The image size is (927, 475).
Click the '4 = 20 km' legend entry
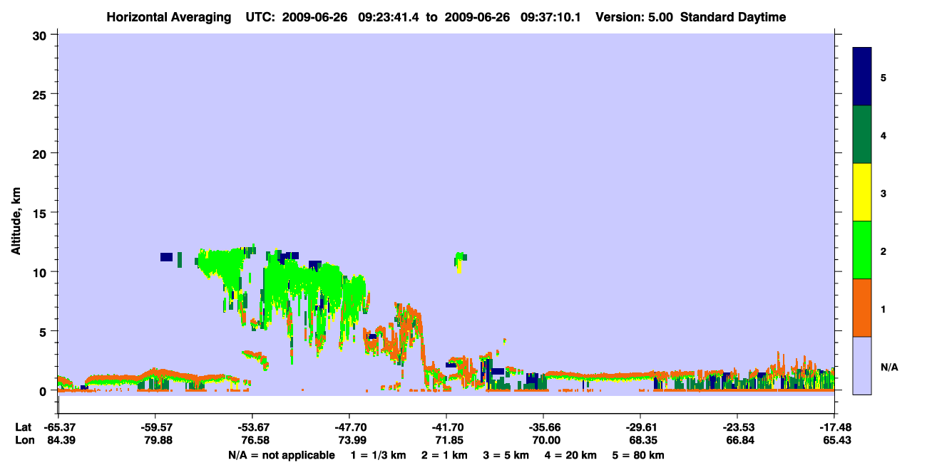(570, 455)
